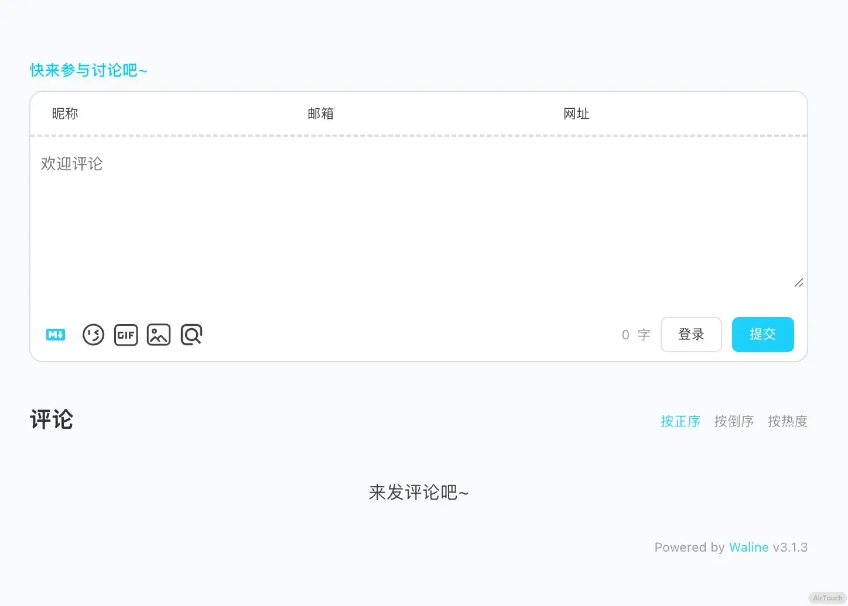The width and height of the screenshot is (848, 606).
Task: Click the 快来参与讨论吧~ heading
Action: 88,71
